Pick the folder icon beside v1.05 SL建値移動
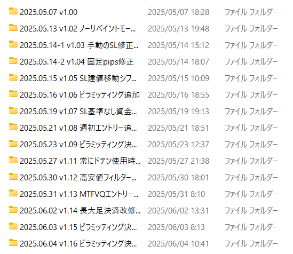This screenshot has height=254, width=293. (x=13, y=77)
